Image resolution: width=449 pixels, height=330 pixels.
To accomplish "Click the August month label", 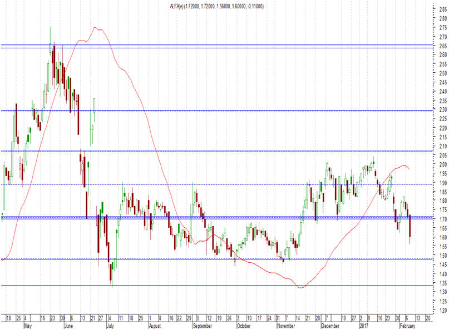I will tap(155, 326).
